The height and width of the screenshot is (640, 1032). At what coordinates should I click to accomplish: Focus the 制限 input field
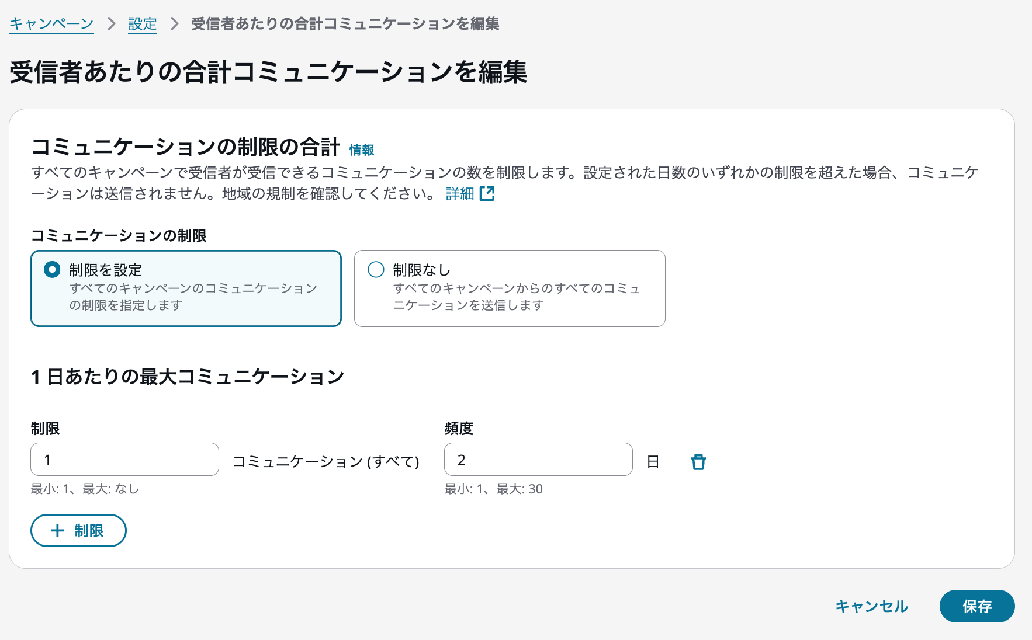coord(124,460)
